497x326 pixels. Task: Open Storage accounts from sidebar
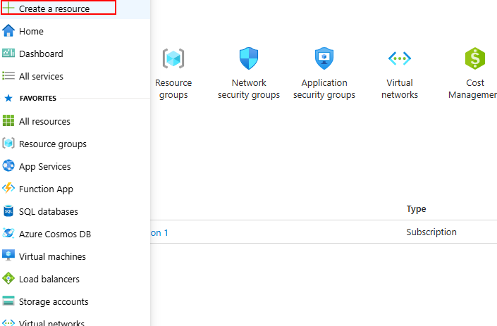point(54,302)
